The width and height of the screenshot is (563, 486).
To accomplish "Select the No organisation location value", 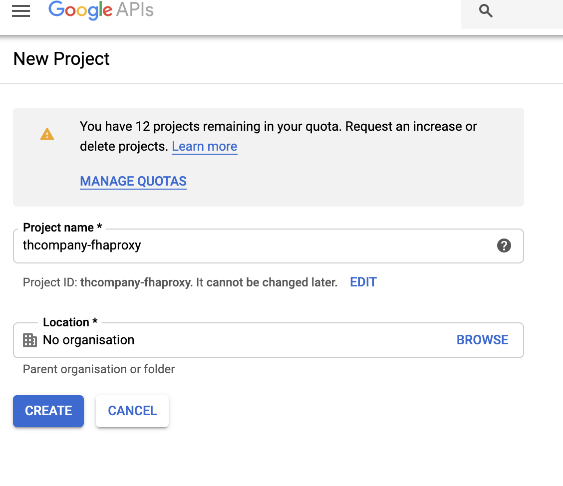I will coord(89,340).
